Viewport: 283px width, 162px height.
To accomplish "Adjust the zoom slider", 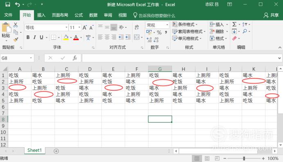I will 244,159.
